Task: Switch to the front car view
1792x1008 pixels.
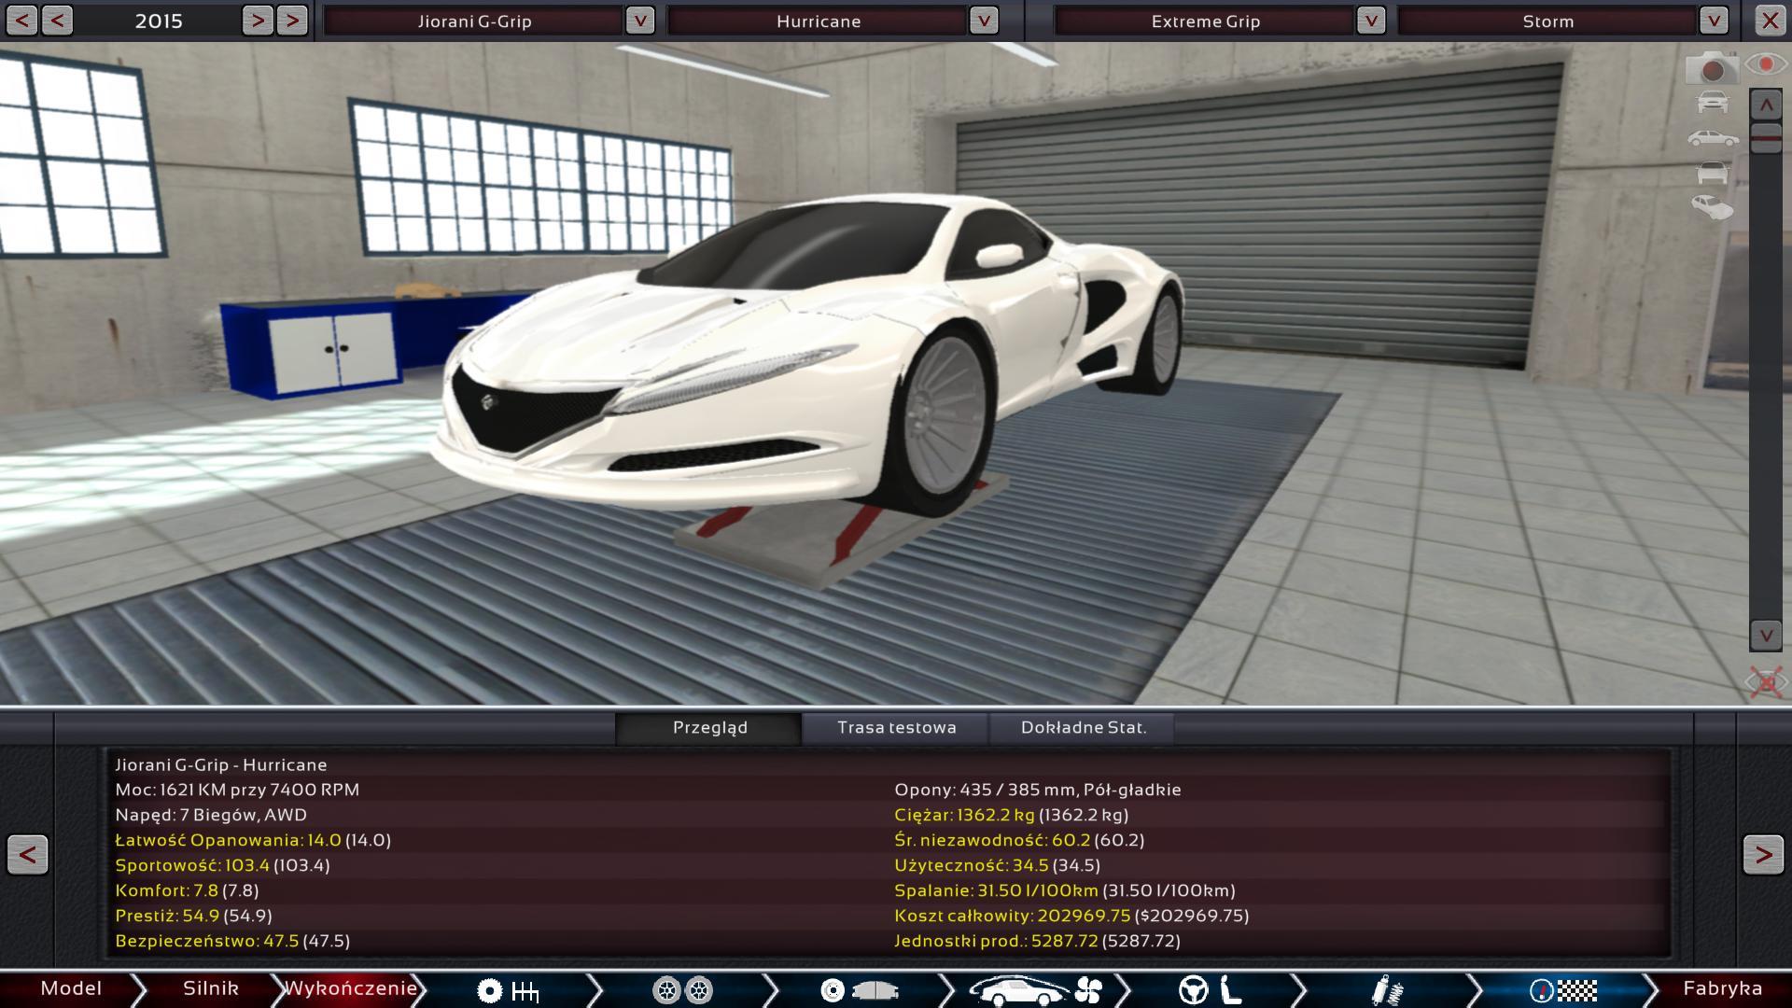Action: pos(1713,102)
